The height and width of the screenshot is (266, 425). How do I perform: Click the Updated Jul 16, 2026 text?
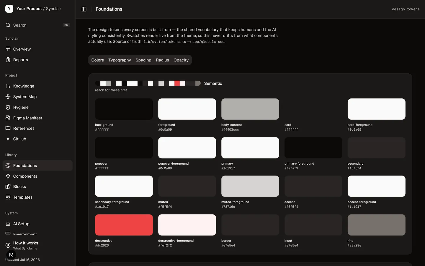click(x=22, y=260)
